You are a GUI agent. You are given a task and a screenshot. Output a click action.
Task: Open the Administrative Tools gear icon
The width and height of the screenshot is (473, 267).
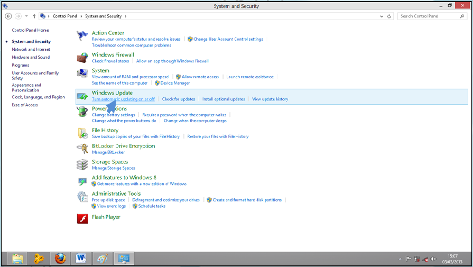[82, 197]
